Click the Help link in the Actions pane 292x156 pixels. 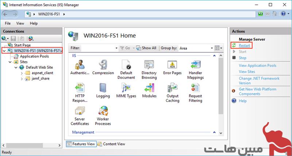pyautogui.click(x=243, y=101)
